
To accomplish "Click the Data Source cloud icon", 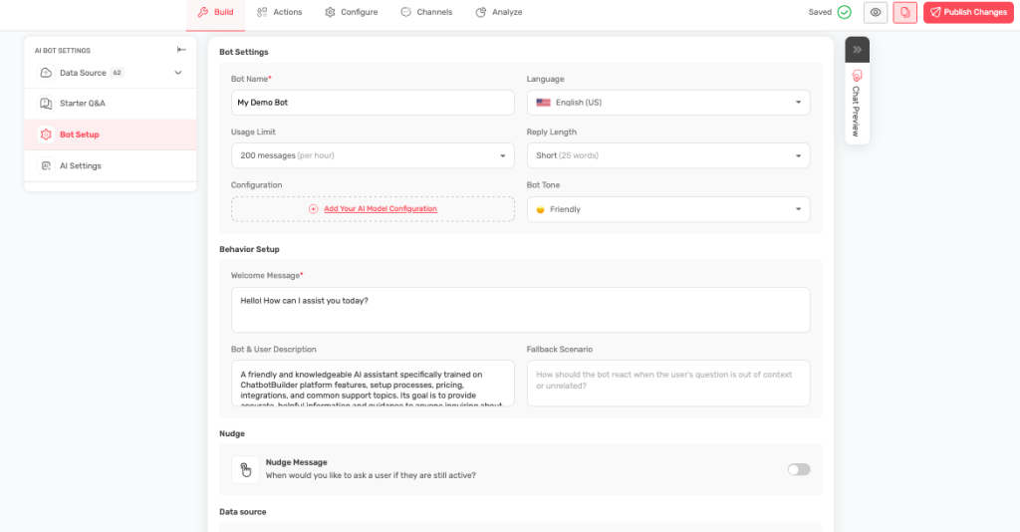I will point(46,73).
